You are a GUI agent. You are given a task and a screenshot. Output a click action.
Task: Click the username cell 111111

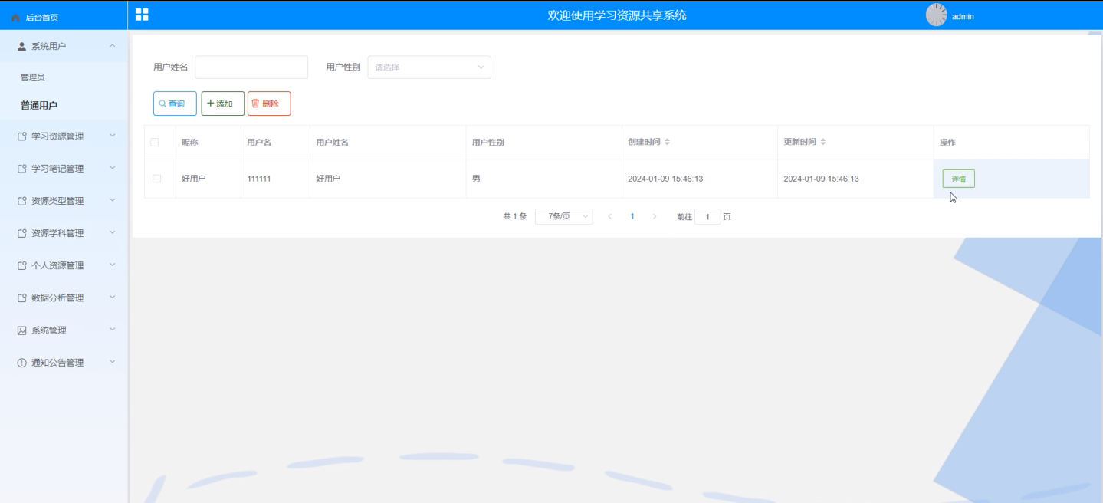pos(259,179)
